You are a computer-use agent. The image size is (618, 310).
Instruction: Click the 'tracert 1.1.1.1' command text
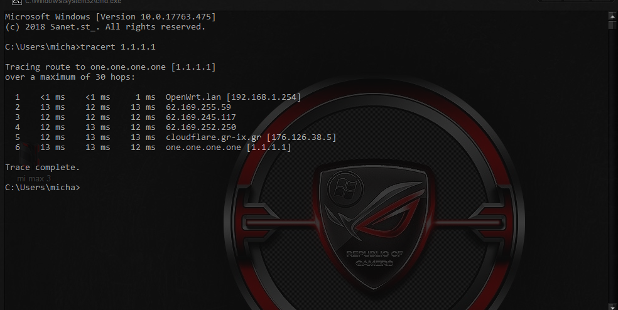tap(118, 47)
